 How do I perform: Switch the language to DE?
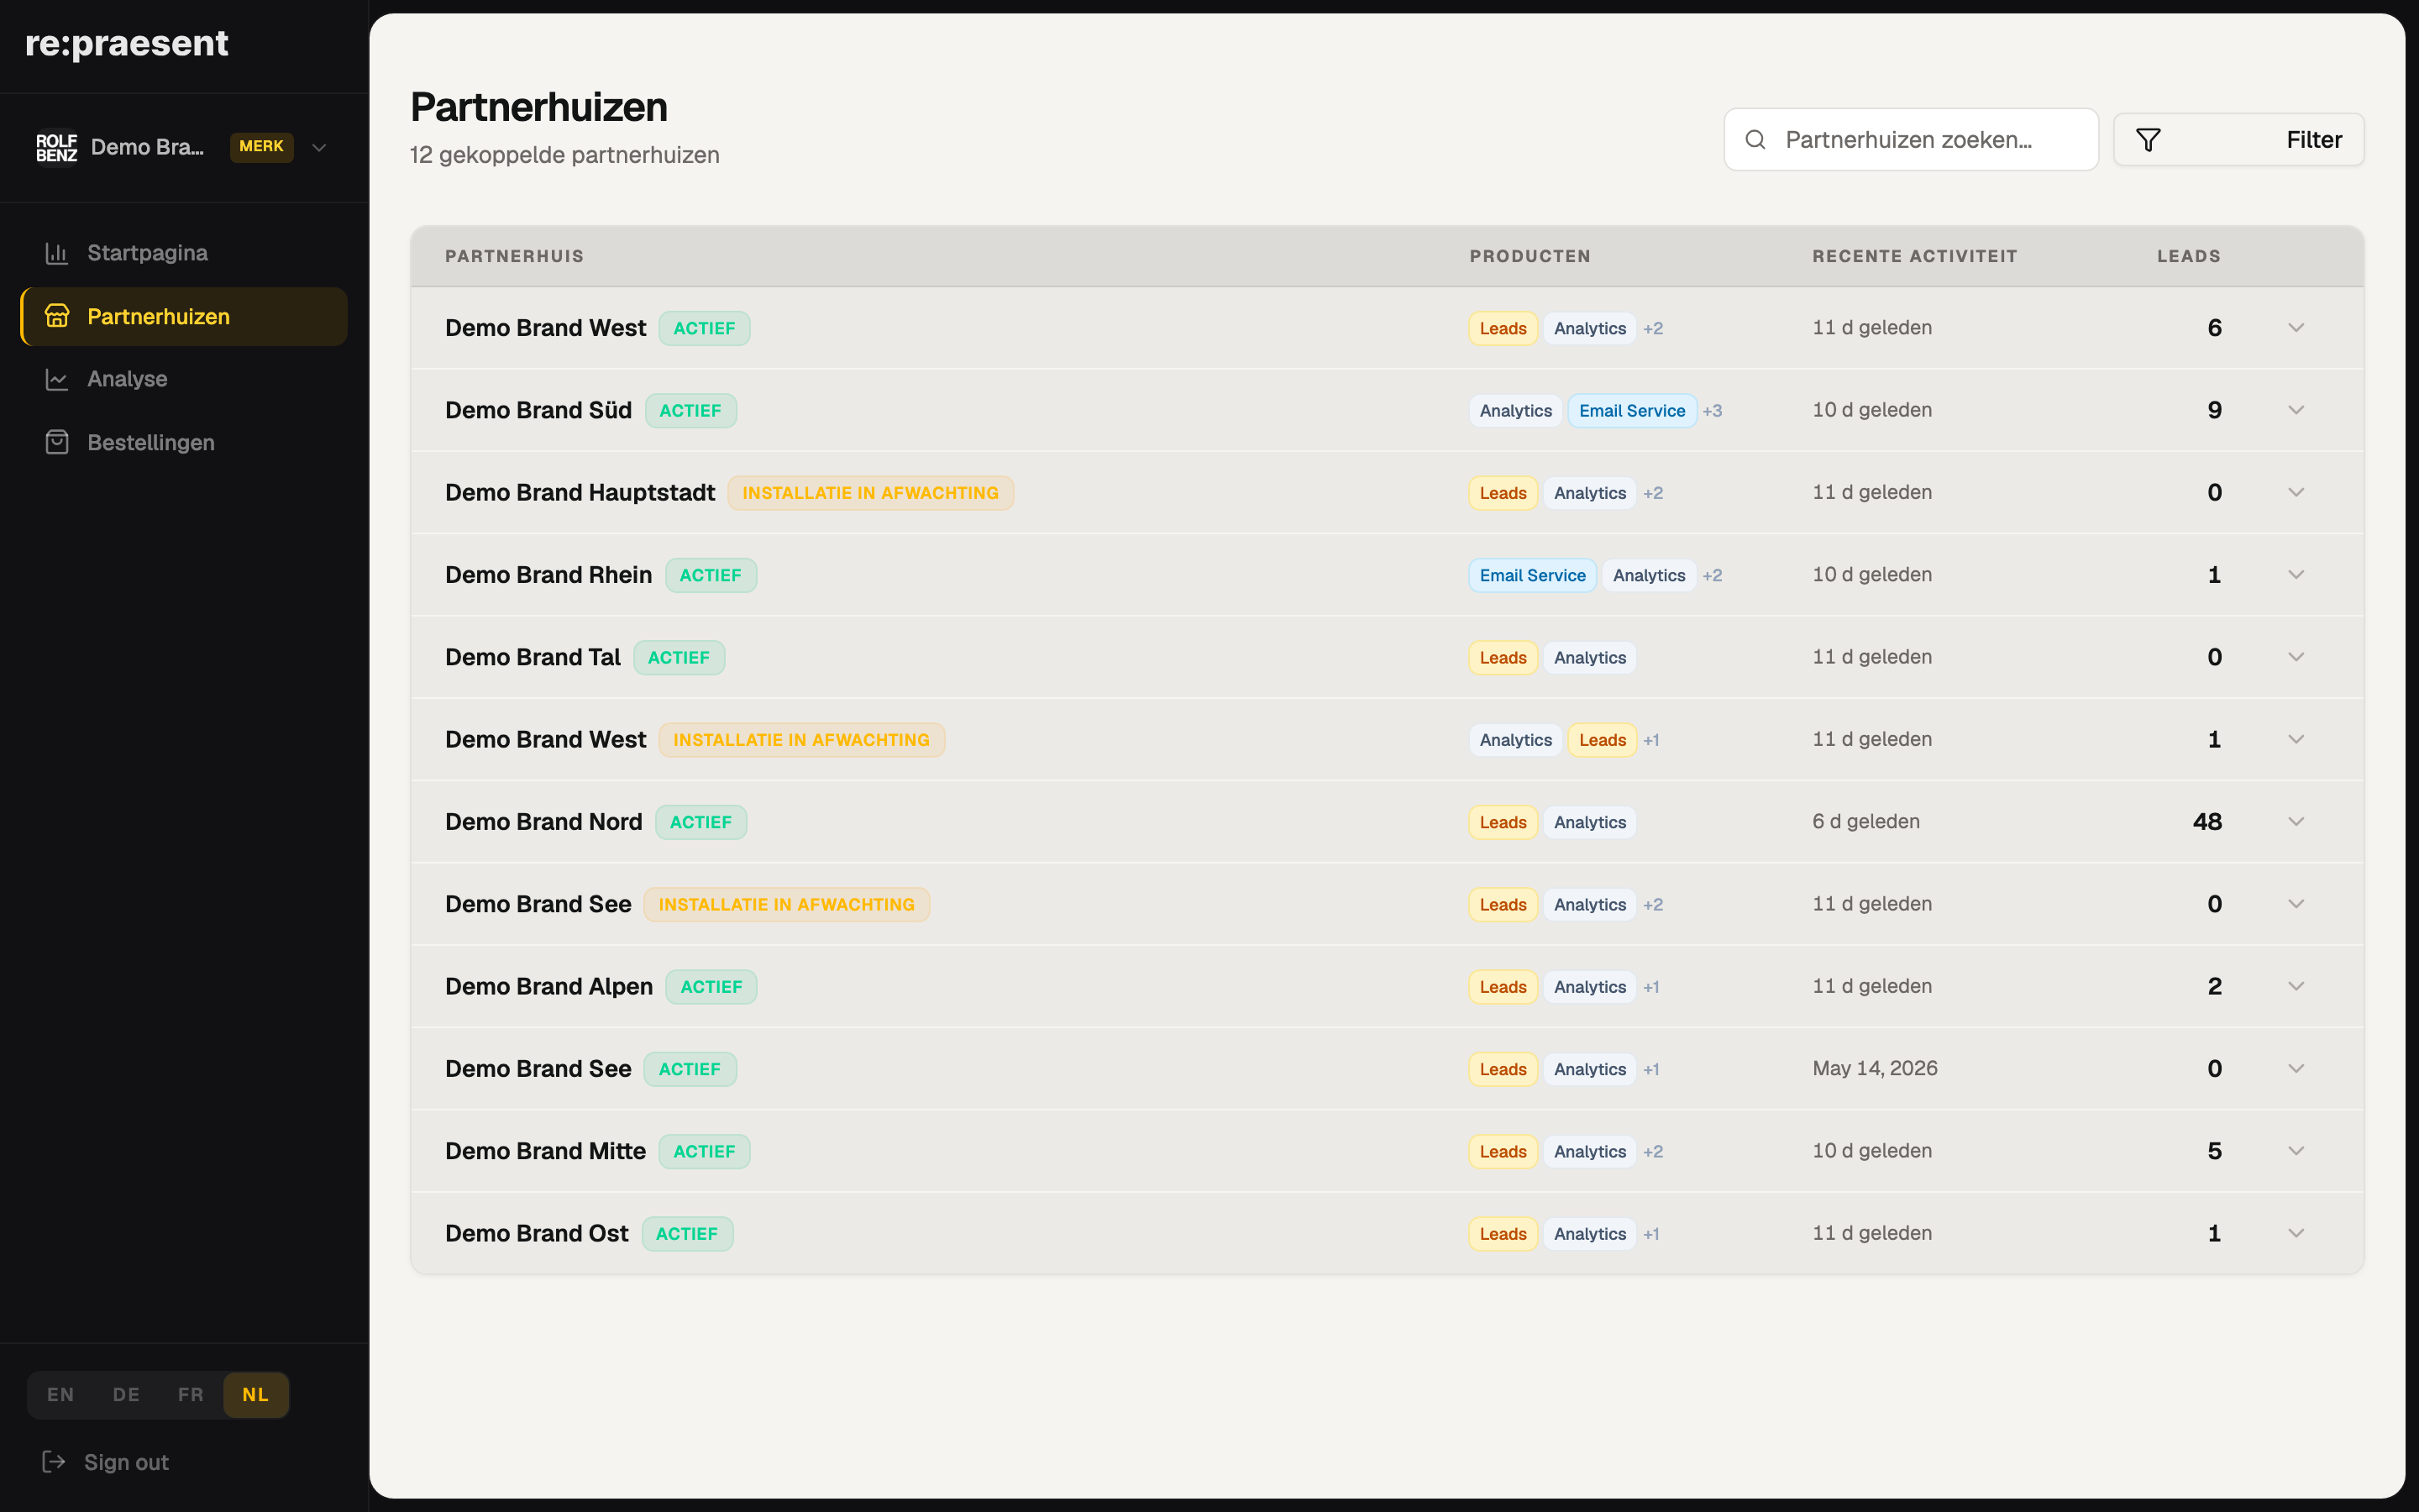coord(126,1395)
